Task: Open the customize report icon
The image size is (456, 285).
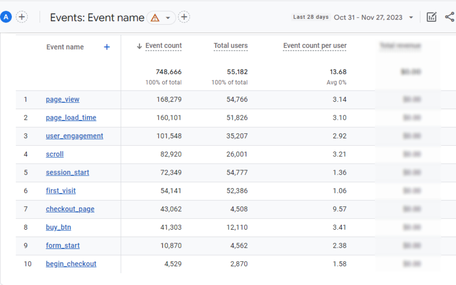Action: 431,17
